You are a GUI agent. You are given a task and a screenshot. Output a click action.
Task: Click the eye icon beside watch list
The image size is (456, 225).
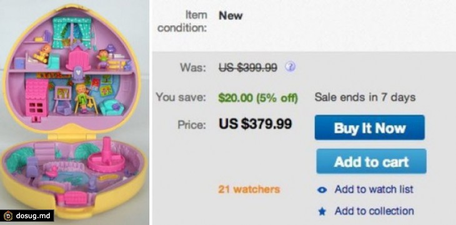click(322, 190)
